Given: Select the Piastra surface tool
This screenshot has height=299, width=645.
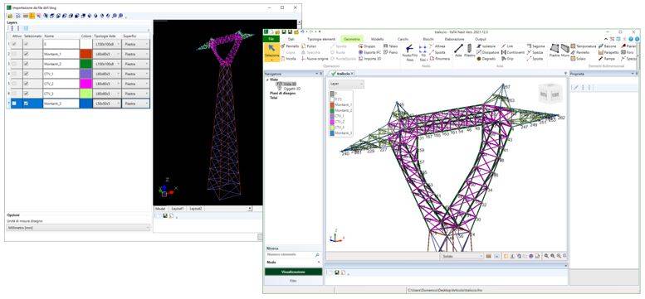Looking at the screenshot, I should tap(554, 51).
